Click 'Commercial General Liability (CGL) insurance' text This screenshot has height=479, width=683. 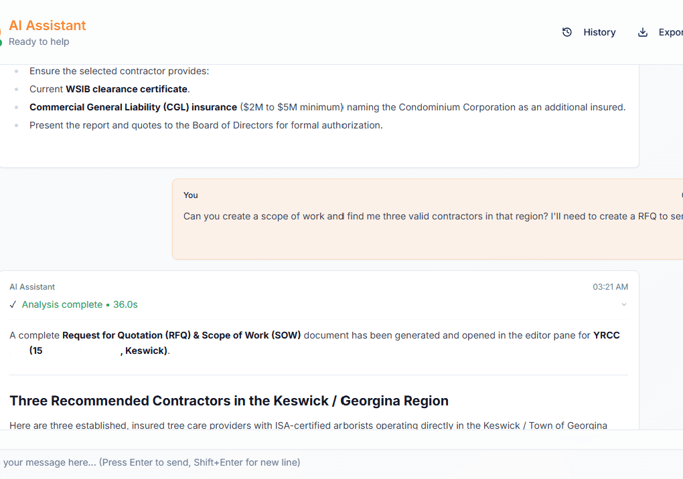[133, 107]
